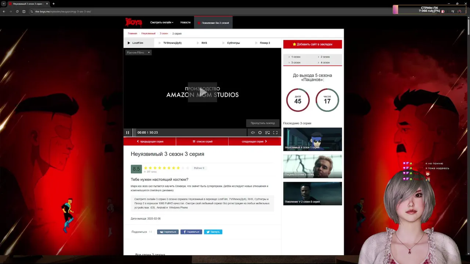Click the Рейтинг 0 label
470x264 pixels.
[x=199, y=168]
